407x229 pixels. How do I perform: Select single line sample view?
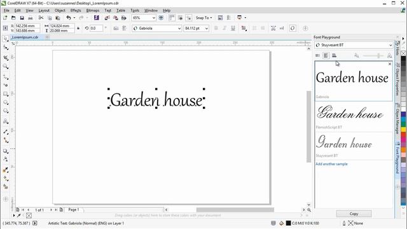tap(318, 55)
